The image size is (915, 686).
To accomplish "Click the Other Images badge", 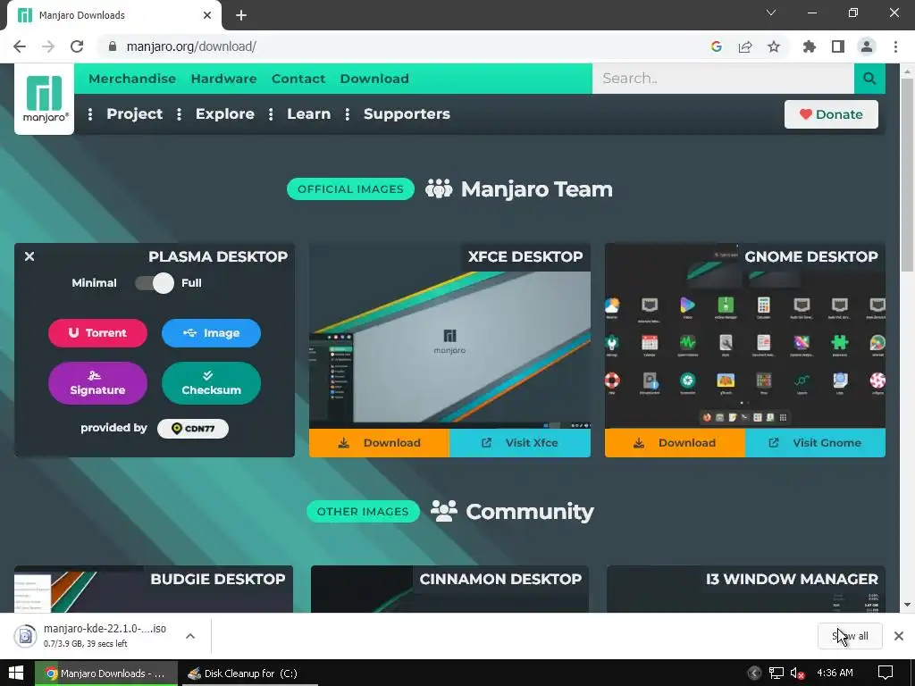I will pos(363,512).
